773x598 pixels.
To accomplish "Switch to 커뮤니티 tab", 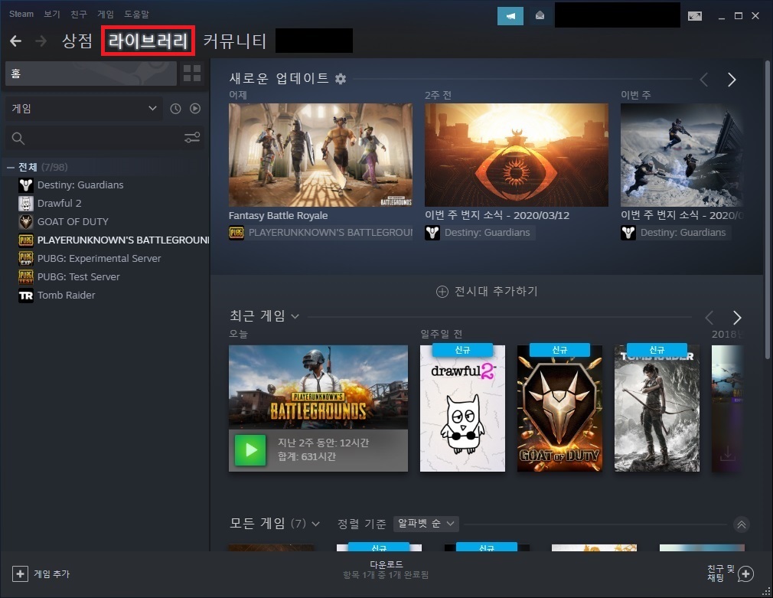I will click(235, 41).
